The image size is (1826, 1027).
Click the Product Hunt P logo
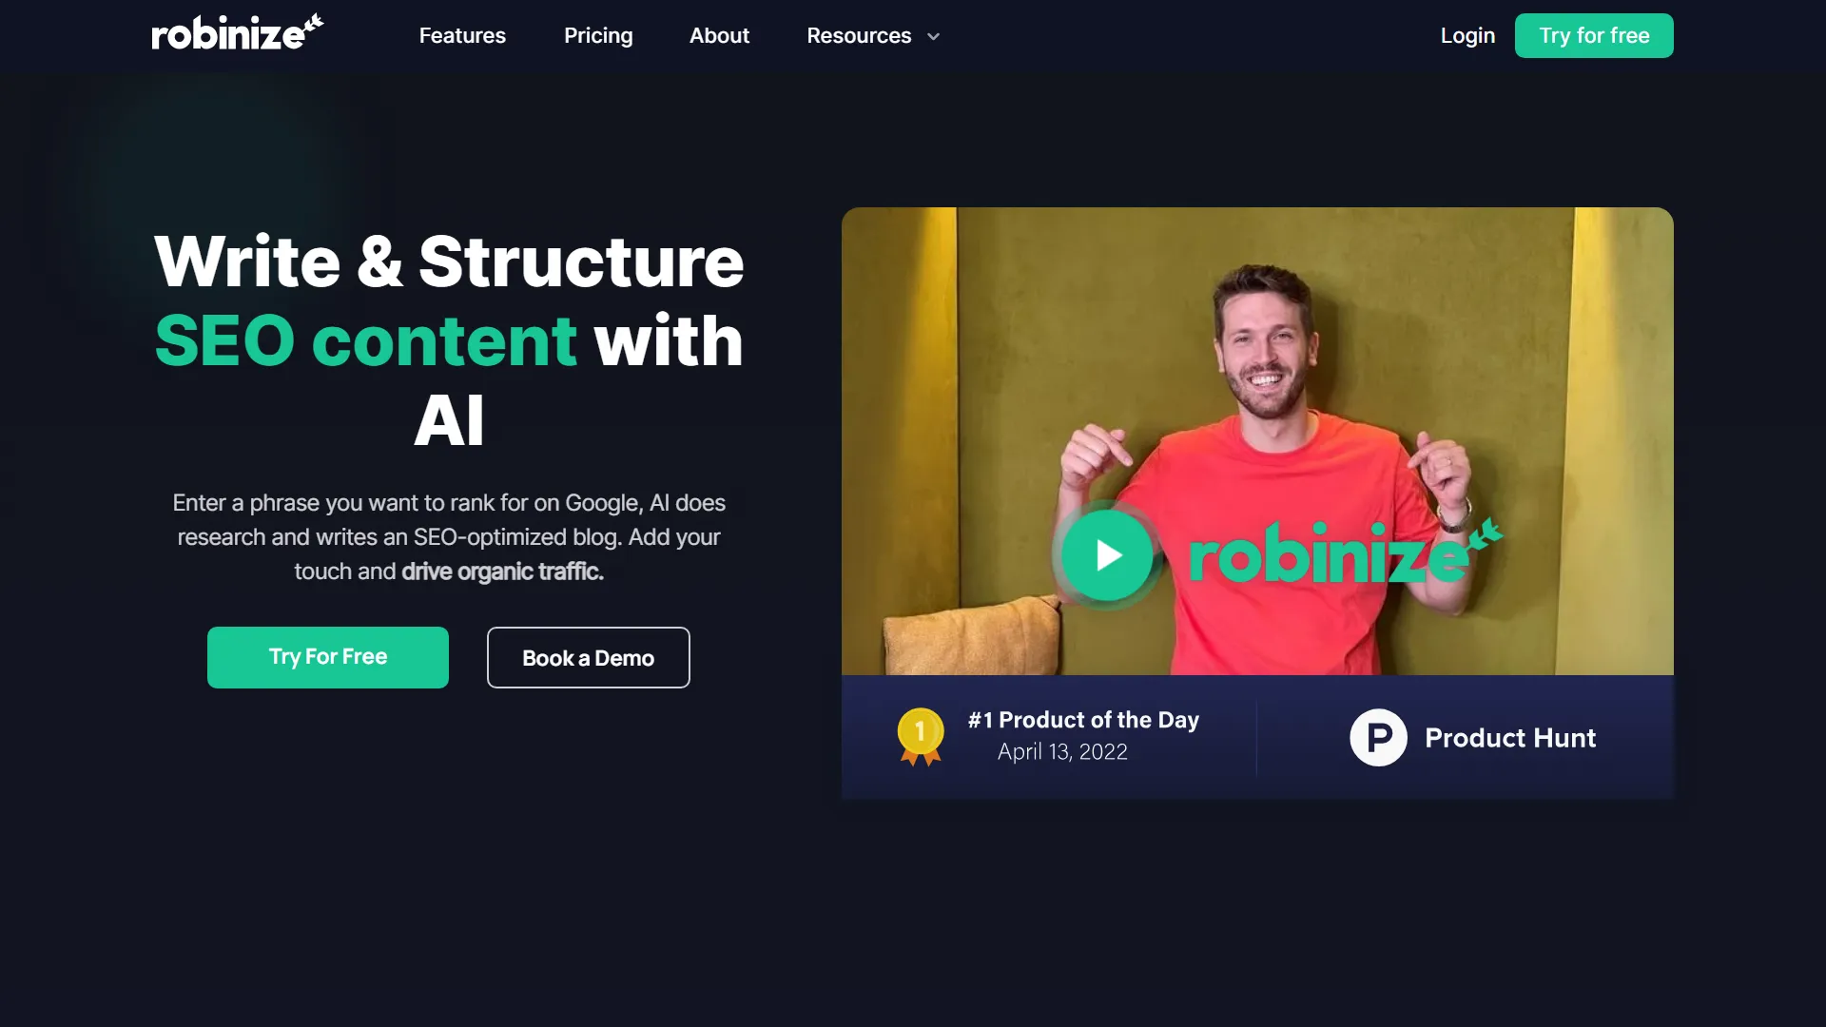click(1378, 737)
